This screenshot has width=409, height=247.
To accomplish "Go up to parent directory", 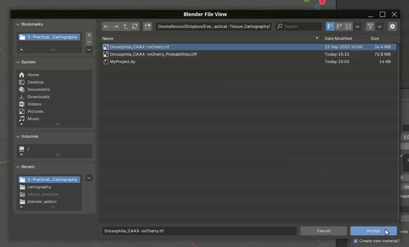I will tap(125, 26).
